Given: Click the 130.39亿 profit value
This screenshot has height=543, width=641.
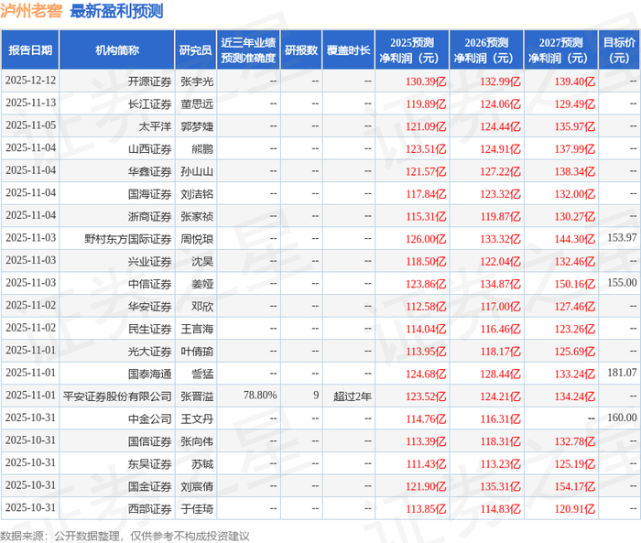Looking at the screenshot, I should 426,81.
